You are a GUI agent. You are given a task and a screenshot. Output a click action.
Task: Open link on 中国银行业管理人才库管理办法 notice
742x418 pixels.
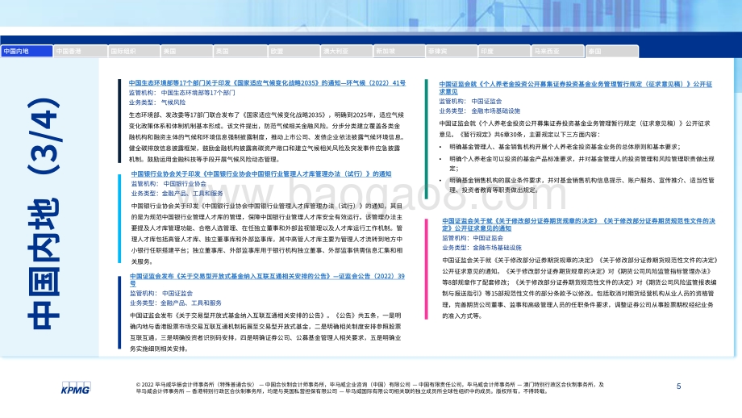[261, 174]
